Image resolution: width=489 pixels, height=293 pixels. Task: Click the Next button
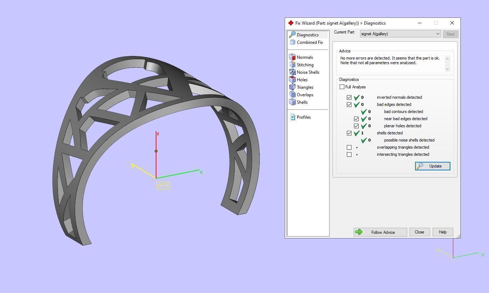(x=450, y=34)
